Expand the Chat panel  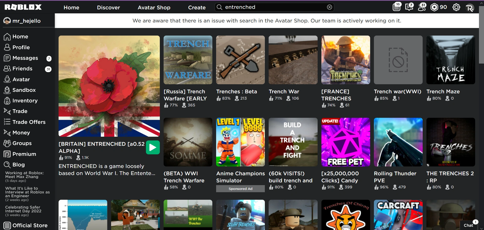(468, 225)
